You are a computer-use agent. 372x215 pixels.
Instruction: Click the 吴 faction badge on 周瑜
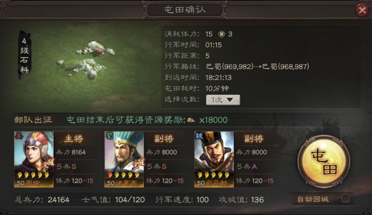click(19, 136)
